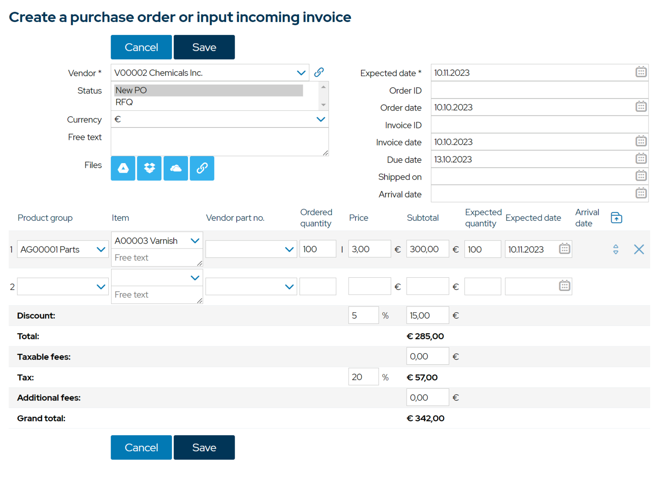The image size is (669, 481).
Task: Click the reorder arrows on line item 1
Action: [x=616, y=249]
